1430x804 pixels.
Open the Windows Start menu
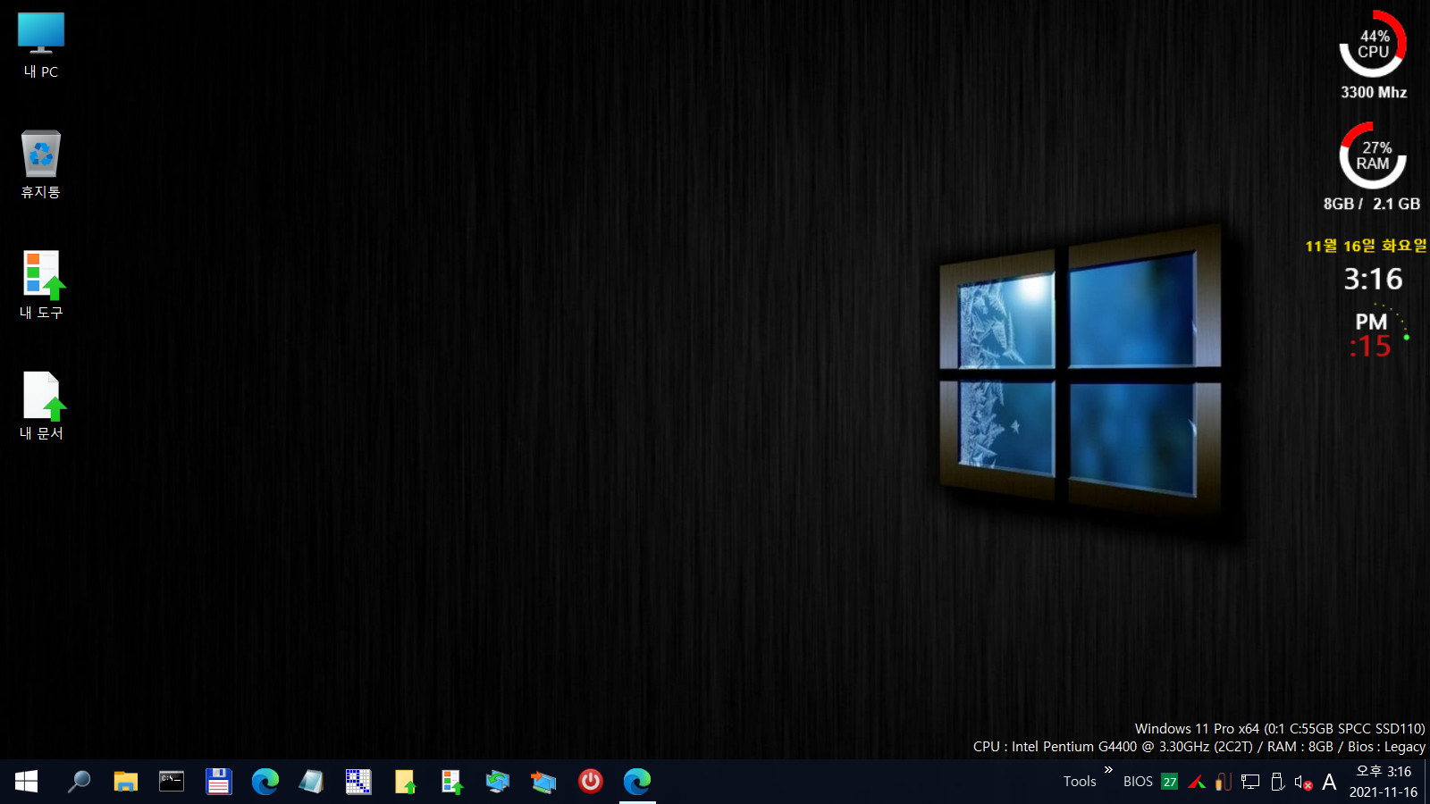[26, 782]
